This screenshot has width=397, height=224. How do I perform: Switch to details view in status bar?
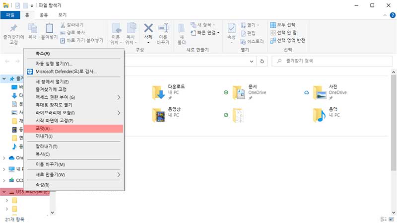point(383,220)
